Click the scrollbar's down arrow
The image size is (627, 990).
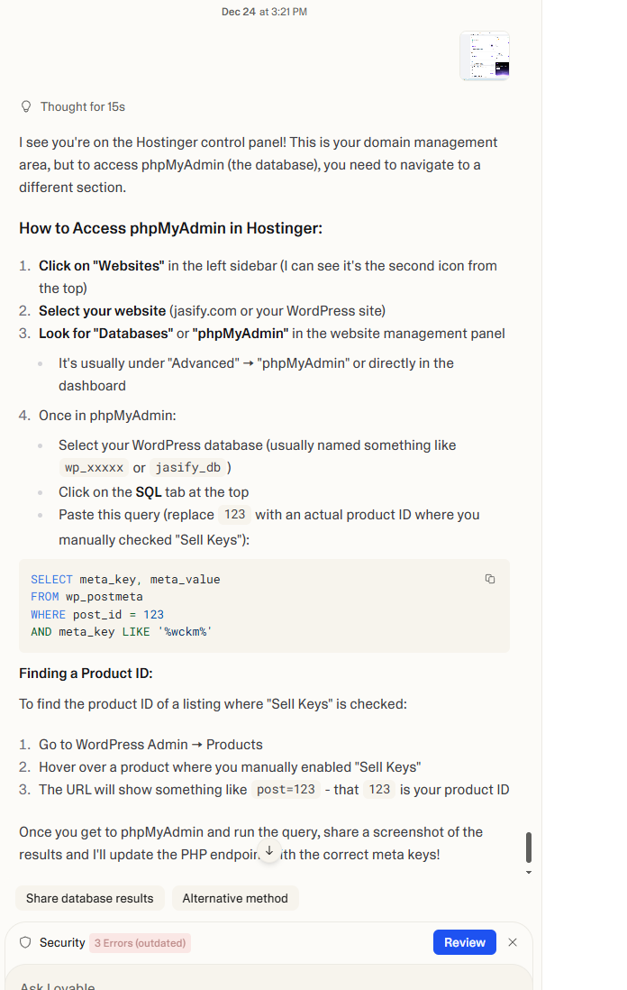528,873
